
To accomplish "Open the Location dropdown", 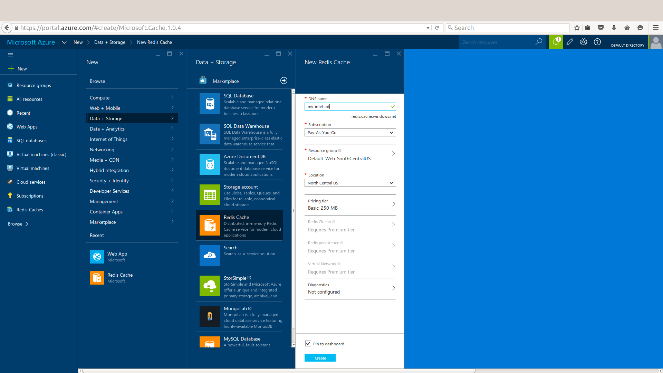I will pos(350,183).
